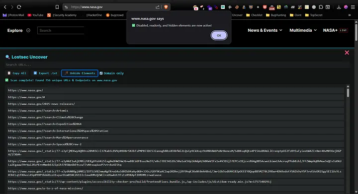358x194 pixels.
Task: Select the SpaceX%20Crew-2 search URL row
Action: [176, 144]
